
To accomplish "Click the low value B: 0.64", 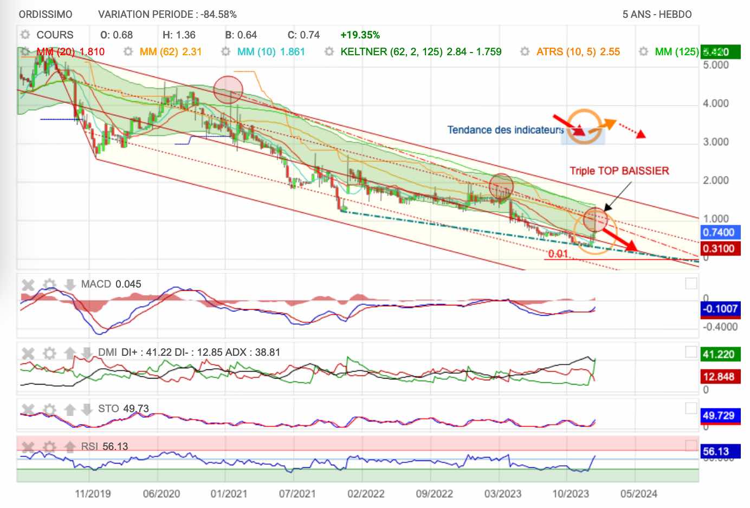I will click(x=241, y=35).
